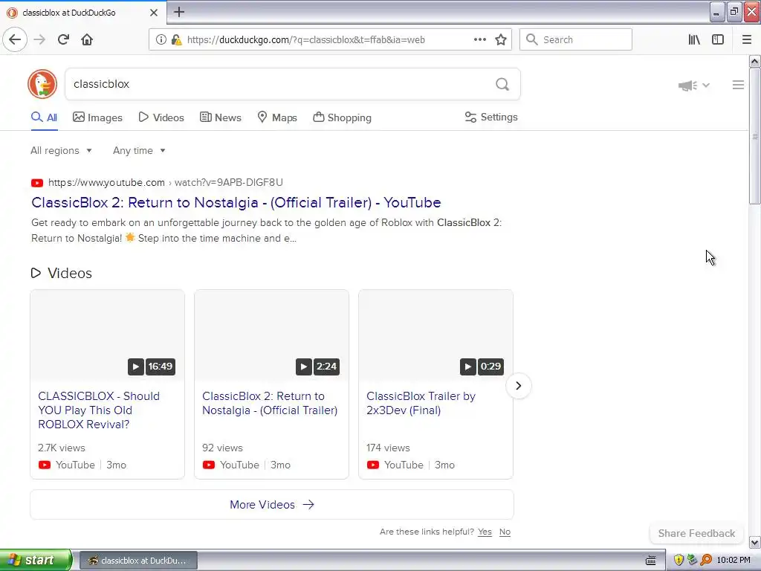
Task: Switch to the Shopping tab
Action: click(x=342, y=117)
